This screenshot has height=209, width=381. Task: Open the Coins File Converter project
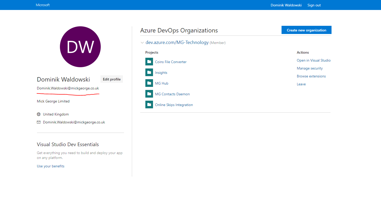point(171,62)
